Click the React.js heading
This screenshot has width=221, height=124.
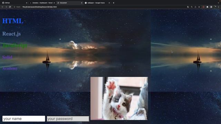click(x=11, y=34)
